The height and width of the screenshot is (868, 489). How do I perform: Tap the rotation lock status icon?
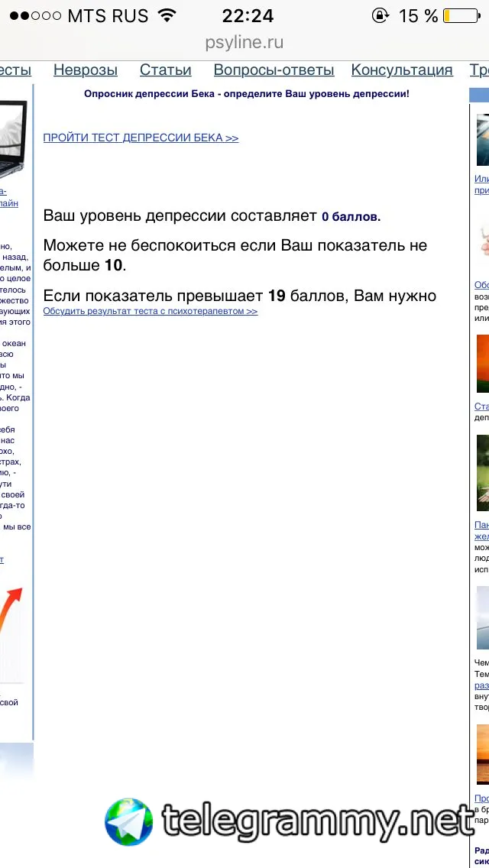click(380, 15)
